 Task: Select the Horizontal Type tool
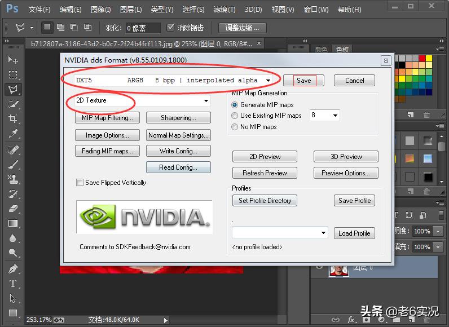12,284
